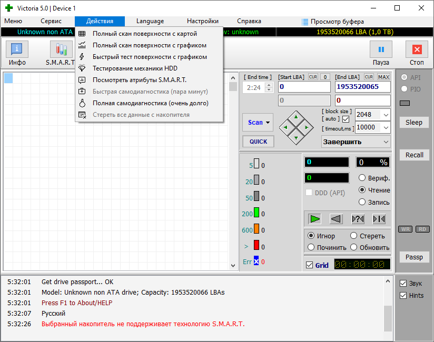Click the orange 600 ms block color swatch
This screenshot has height=342, width=434.
click(x=257, y=229)
